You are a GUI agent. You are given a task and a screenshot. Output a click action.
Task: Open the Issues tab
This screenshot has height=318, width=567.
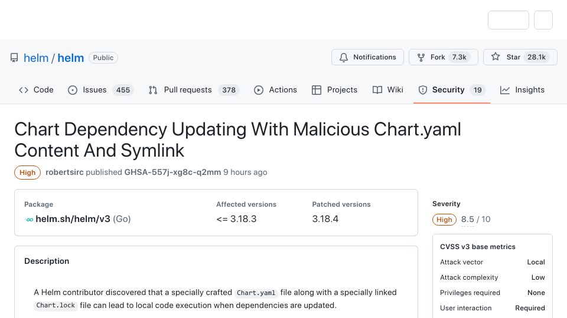(101, 90)
